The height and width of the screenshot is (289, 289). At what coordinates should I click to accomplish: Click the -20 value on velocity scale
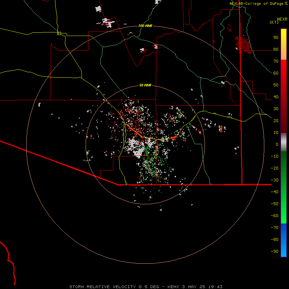tap(275, 168)
